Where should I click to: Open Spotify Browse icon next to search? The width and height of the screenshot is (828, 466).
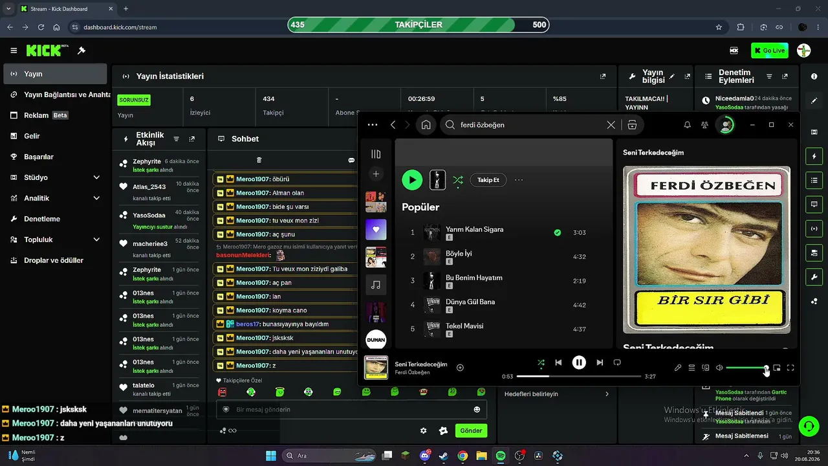632,125
